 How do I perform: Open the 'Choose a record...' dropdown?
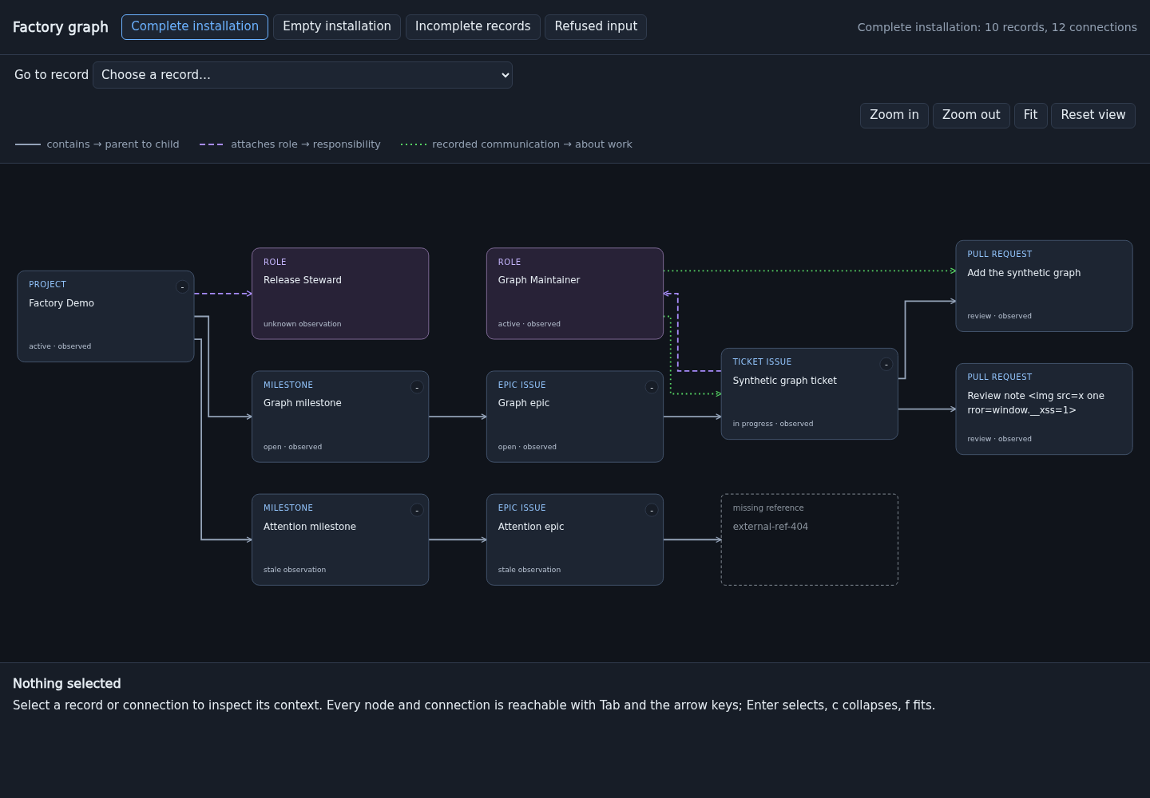(x=303, y=75)
